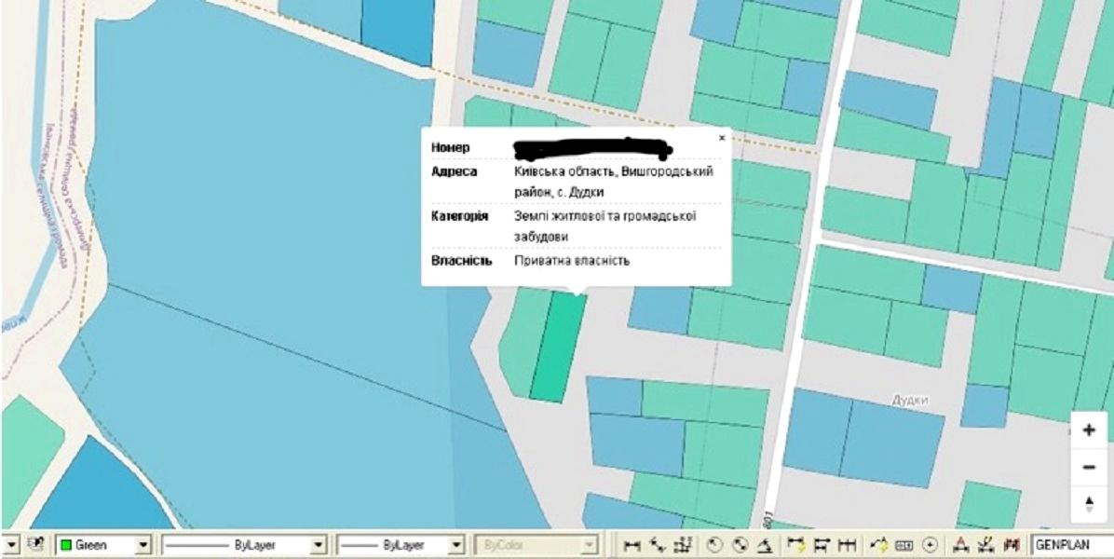Screen dimensions: 1114x559
Task: Activate the Diameter Dimension tool
Action: click(x=740, y=545)
